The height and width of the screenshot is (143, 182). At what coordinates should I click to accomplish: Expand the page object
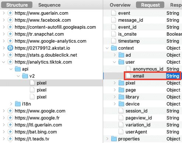click(x=115, y=90)
